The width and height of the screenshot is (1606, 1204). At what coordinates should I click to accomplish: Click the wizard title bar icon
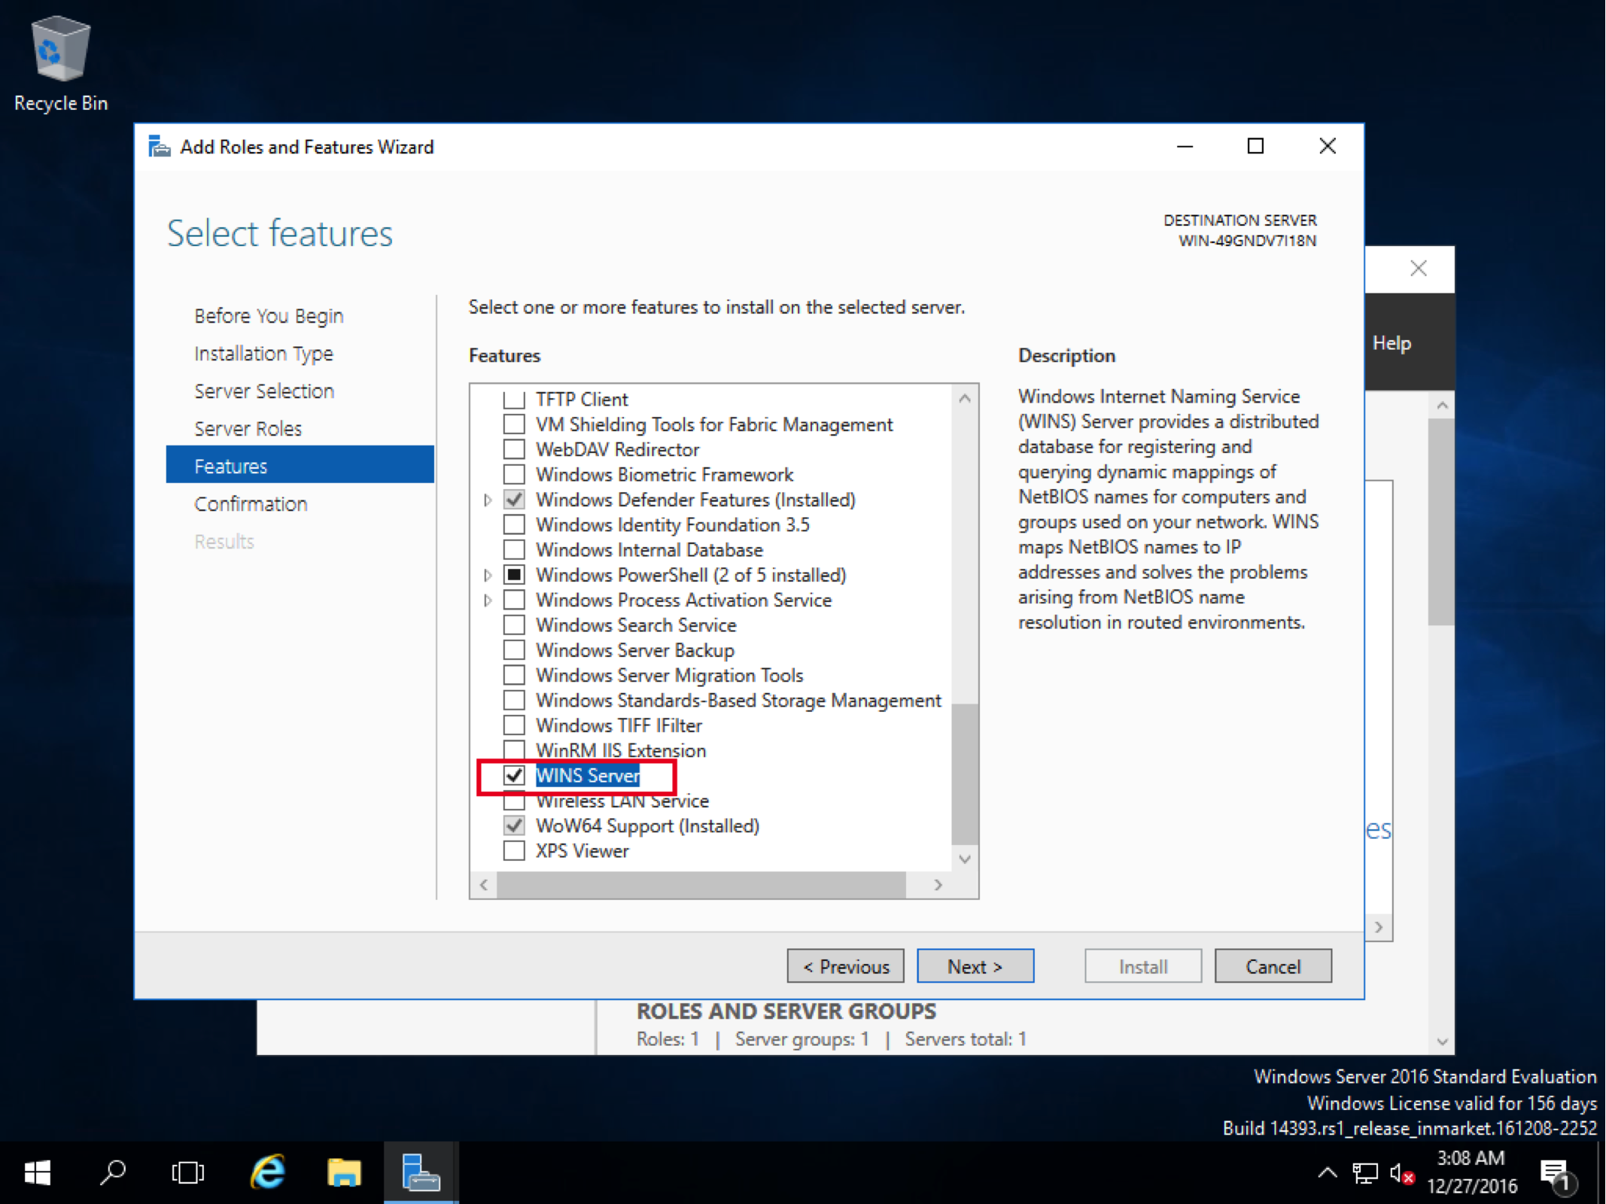pos(159,146)
